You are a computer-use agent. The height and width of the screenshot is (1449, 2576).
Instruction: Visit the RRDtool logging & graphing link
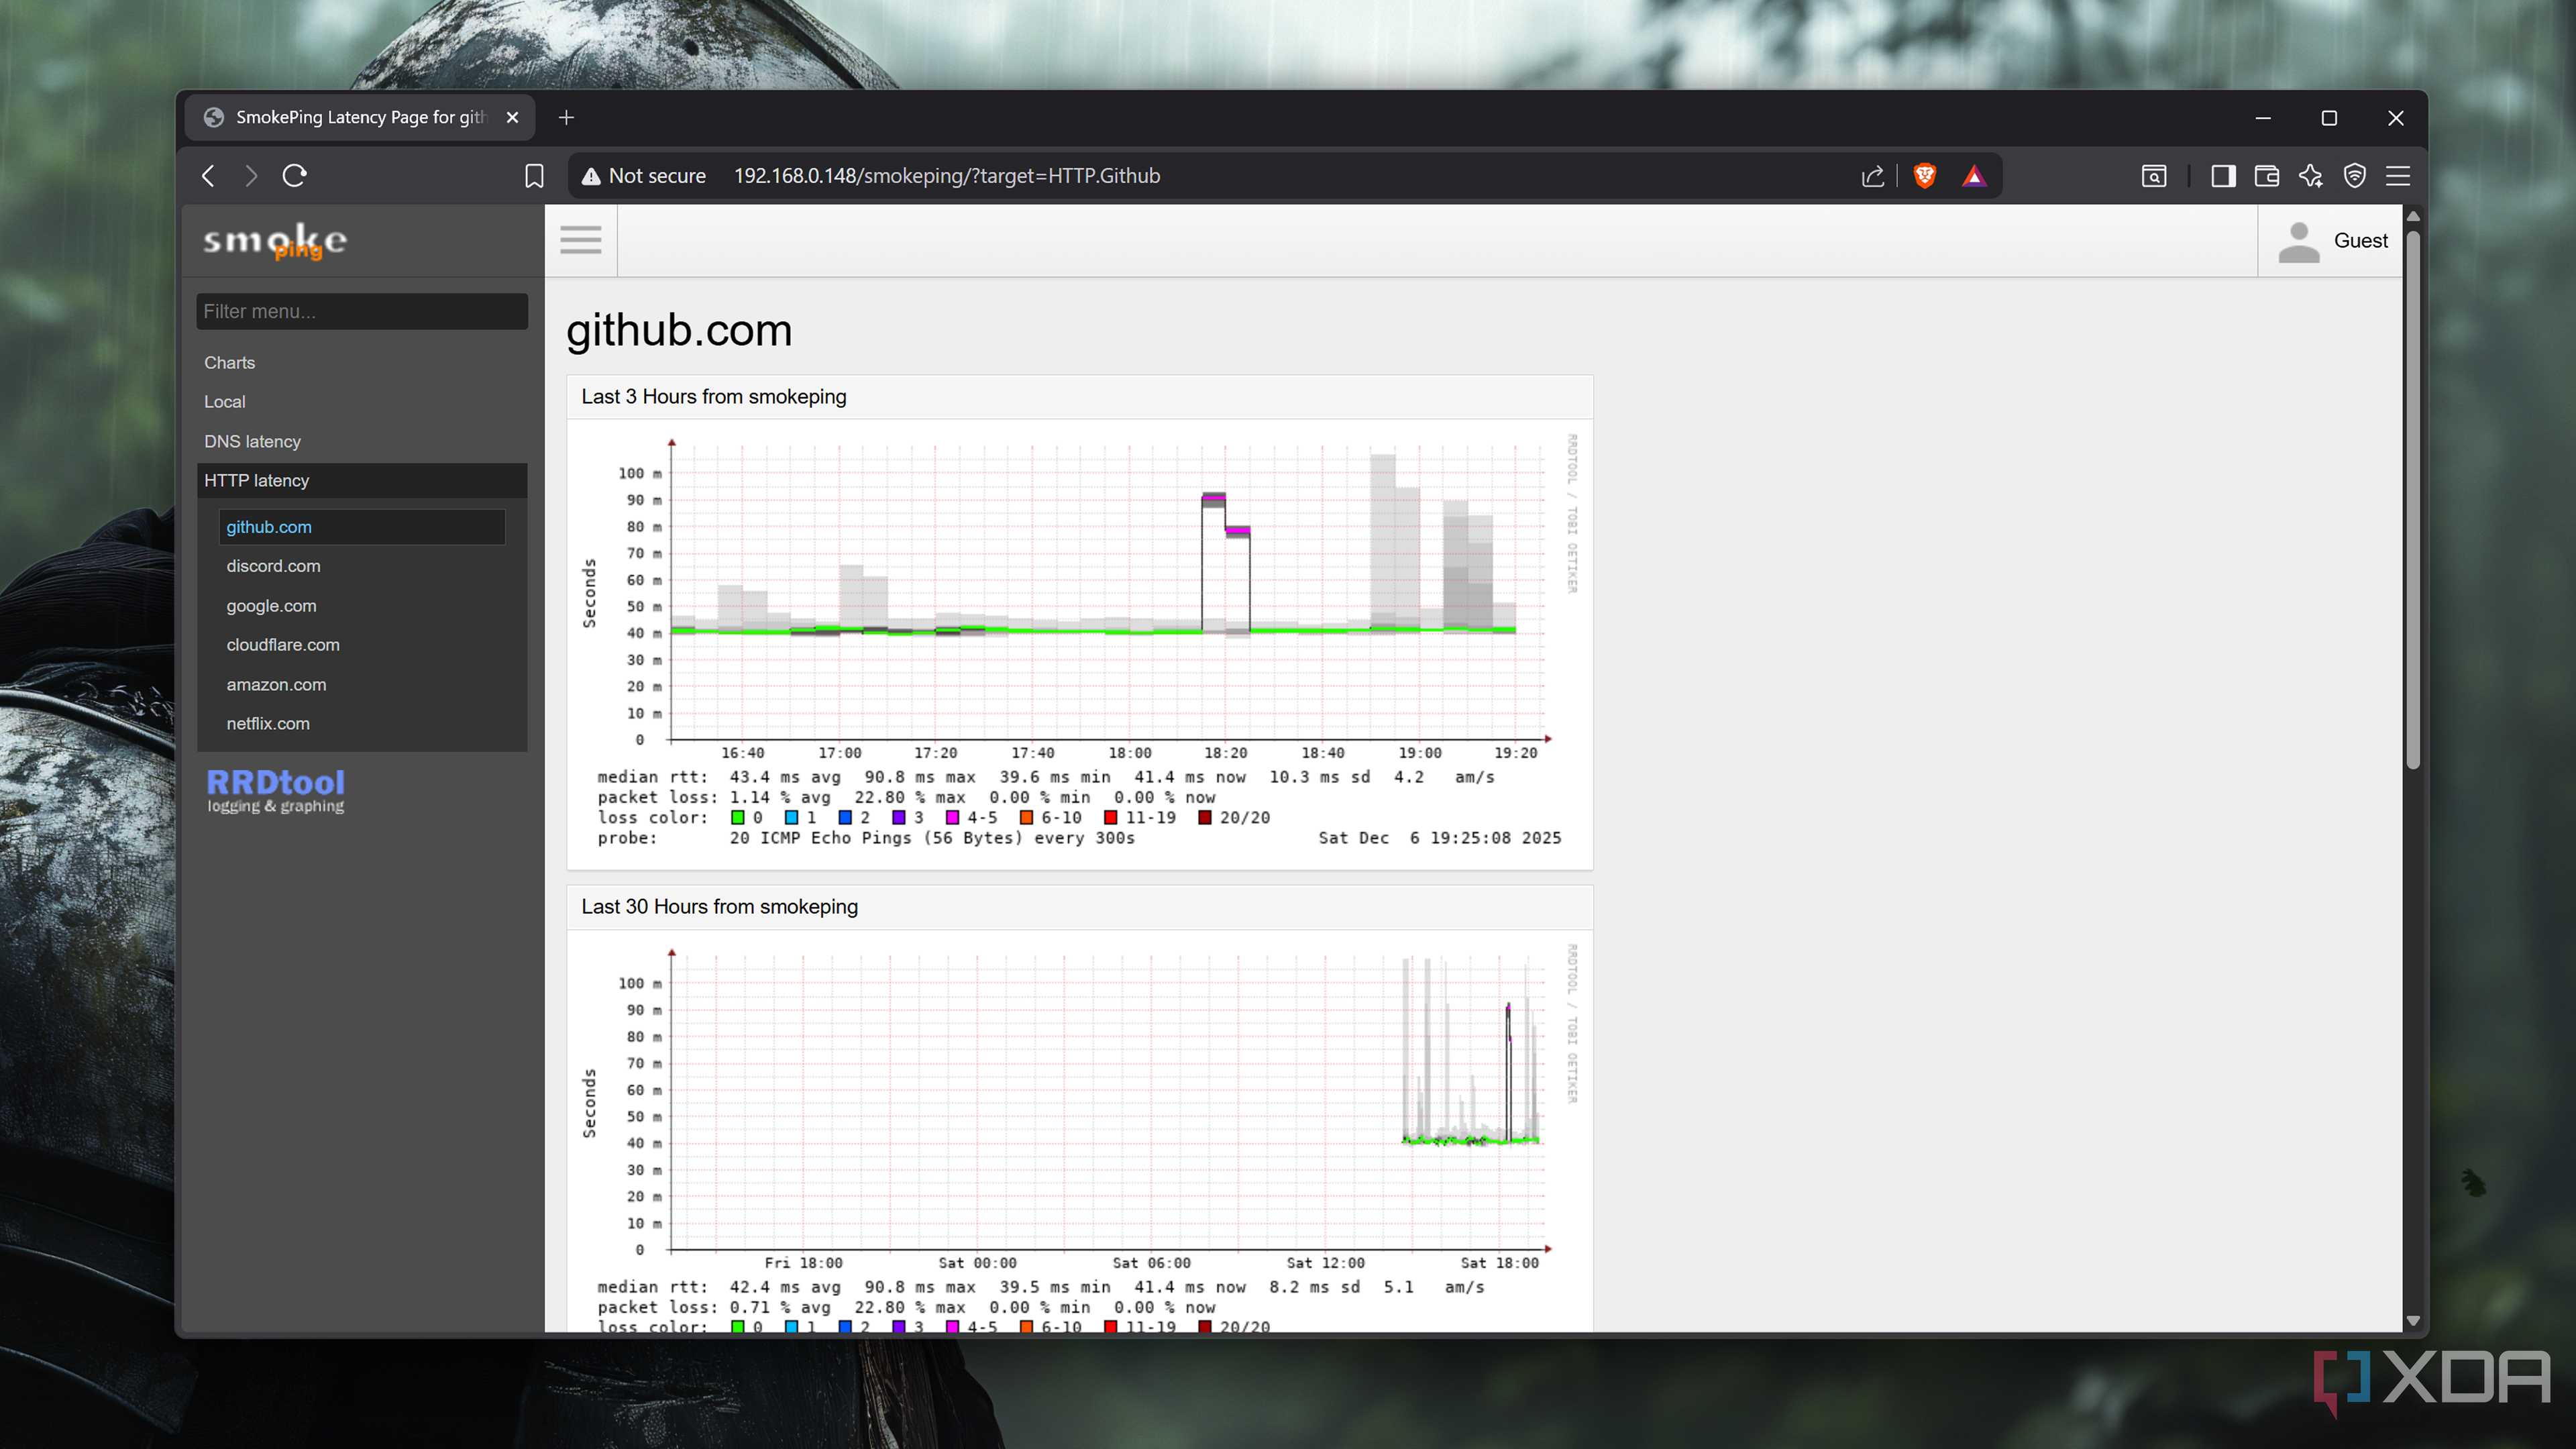[275, 791]
